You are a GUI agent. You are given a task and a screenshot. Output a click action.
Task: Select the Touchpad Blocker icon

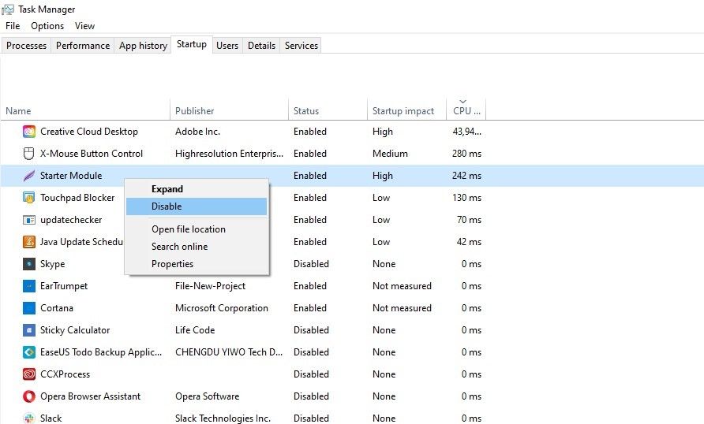pos(29,198)
